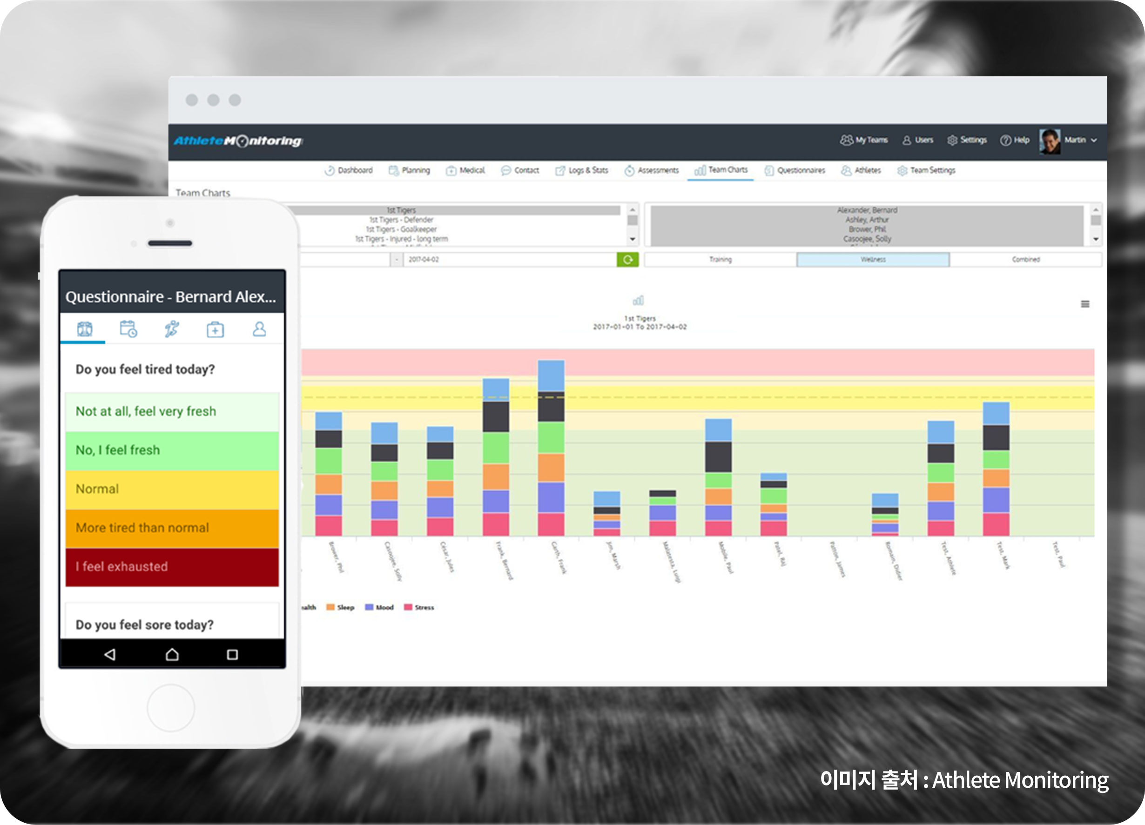
Task: Tap the medical kit icon on phone
Action: pos(215,329)
